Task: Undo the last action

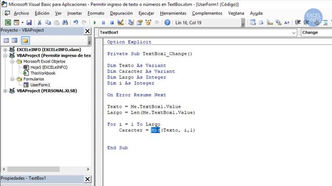Action: coord(76,22)
